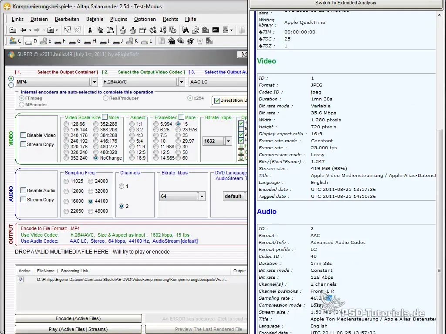The width and height of the screenshot is (446, 334).
Task: Click the Copy icon in Salamander toolbar
Action: coord(100,30)
